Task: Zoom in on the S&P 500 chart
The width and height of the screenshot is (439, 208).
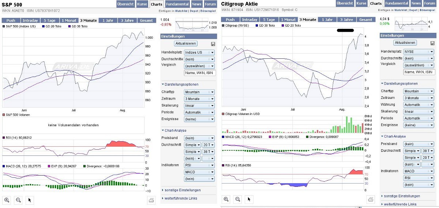Action: coord(7,200)
